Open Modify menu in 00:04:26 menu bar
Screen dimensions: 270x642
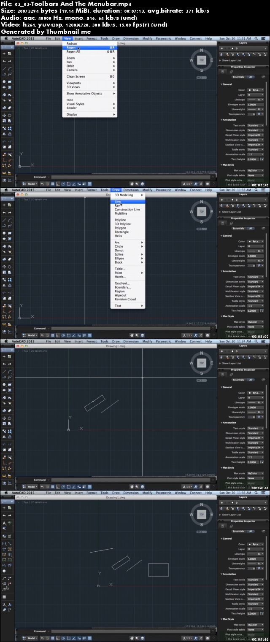[147, 341]
